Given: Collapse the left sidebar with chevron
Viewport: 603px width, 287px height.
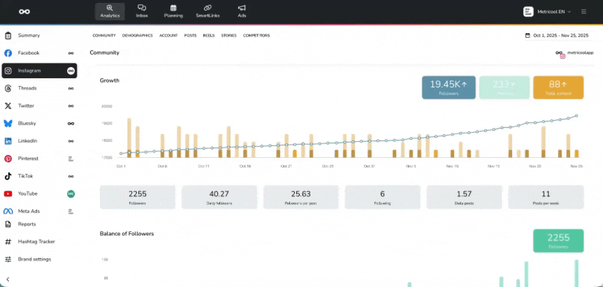Looking at the screenshot, I should [x=8, y=279].
